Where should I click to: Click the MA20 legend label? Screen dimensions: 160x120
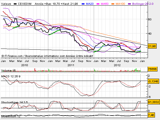pyautogui.click(x=90, y=4)
